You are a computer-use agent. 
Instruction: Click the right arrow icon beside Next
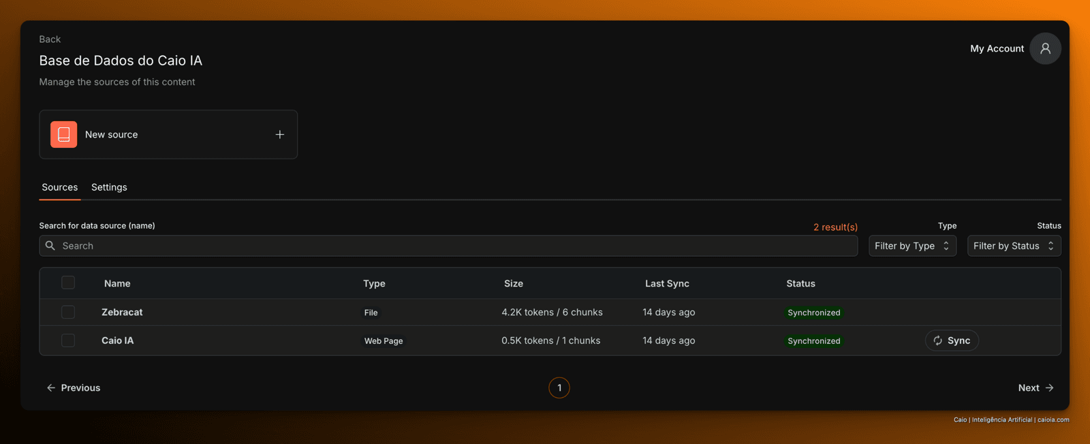click(1049, 387)
